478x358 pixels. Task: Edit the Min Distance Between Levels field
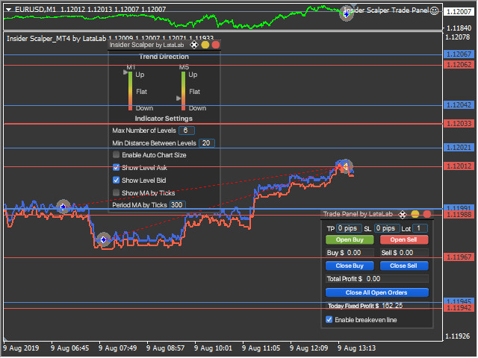coord(207,143)
